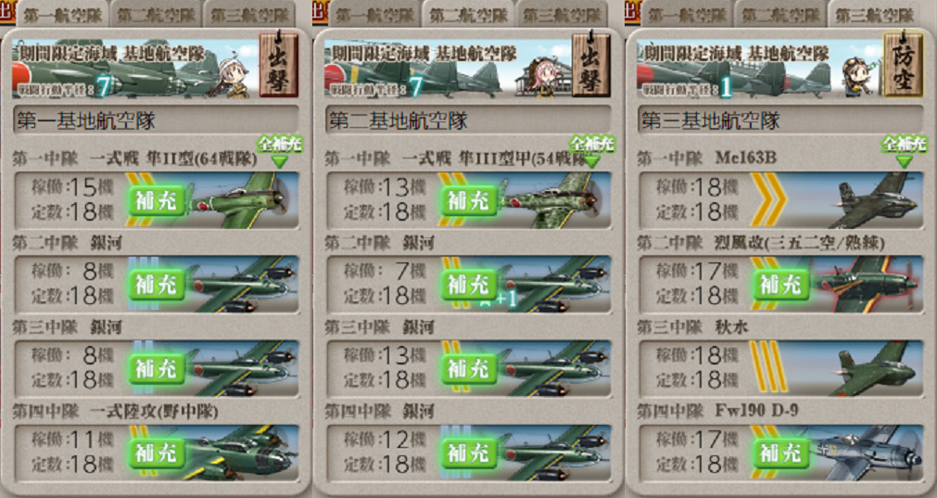Click the Me163B proficiency chevron marker
The height and width of the screenshot is (498, 937).
(x=768, y=200)
